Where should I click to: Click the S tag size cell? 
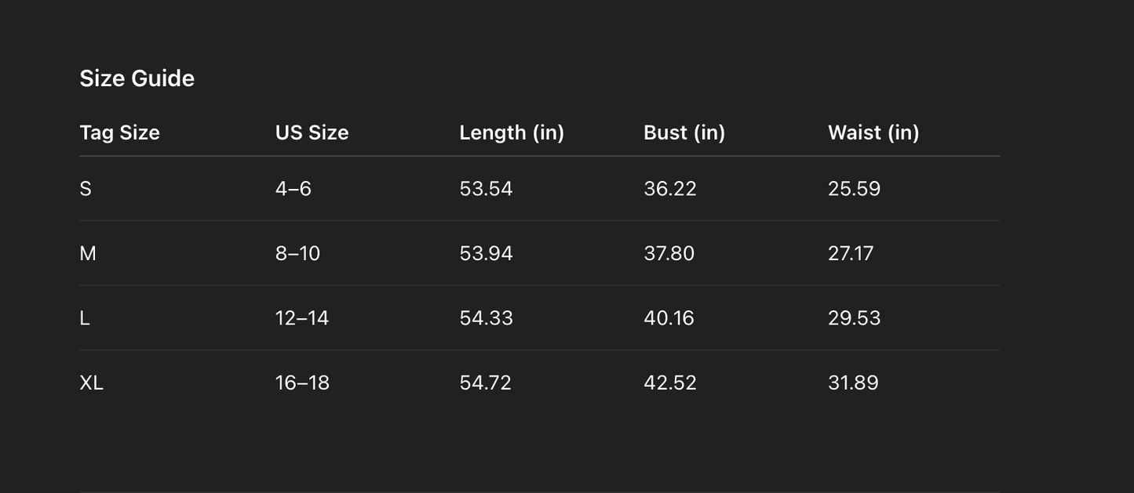pyautogui.click(x=86, y=189)
